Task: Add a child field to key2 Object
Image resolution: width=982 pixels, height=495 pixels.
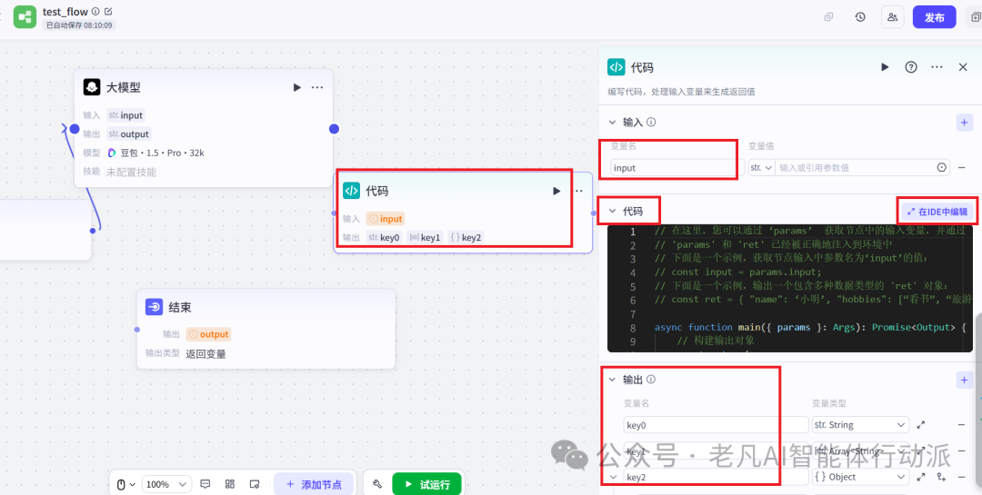Action: pos(941,477)
